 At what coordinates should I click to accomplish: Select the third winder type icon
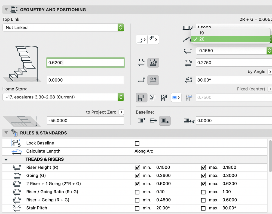click(x=164, y=97)
